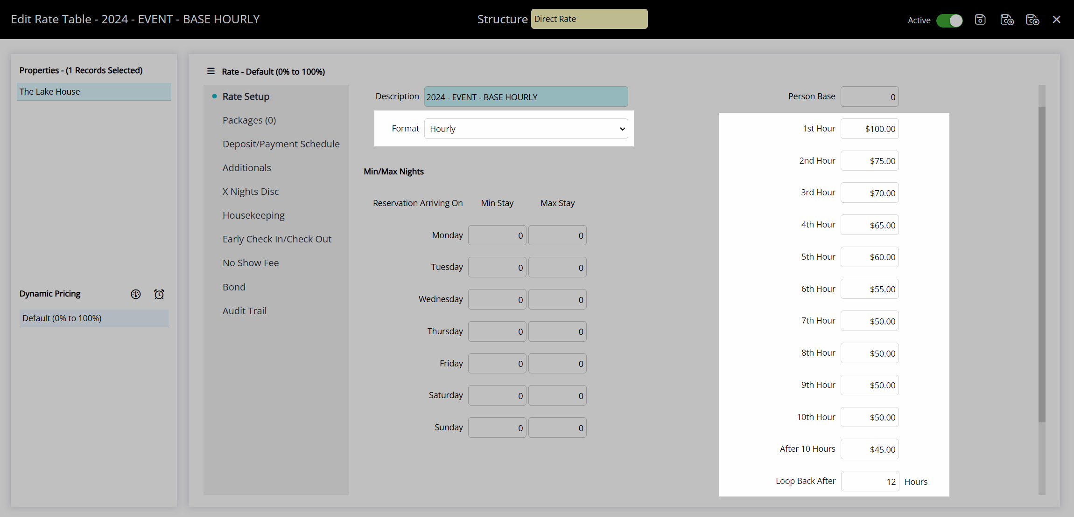Edit the 2nd Hour rate field

point(870,161)
